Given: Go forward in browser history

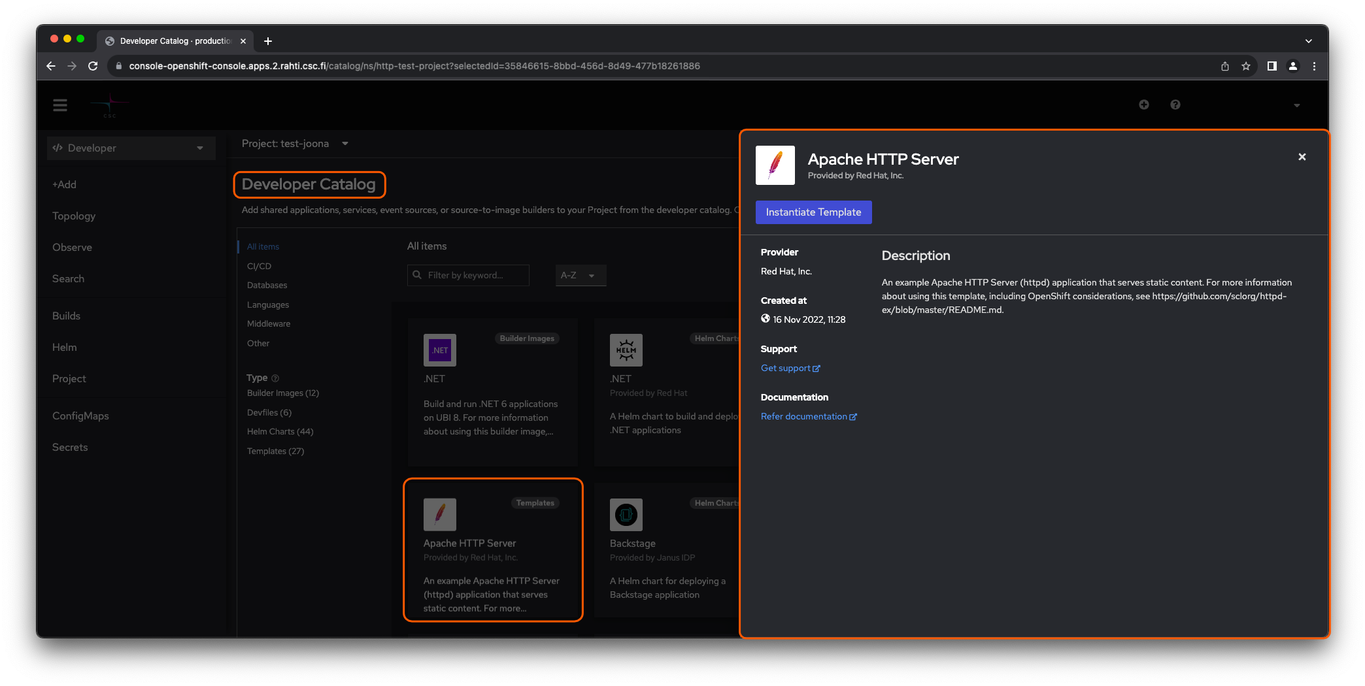Looking at the screenshot, I should pos(72,66).
